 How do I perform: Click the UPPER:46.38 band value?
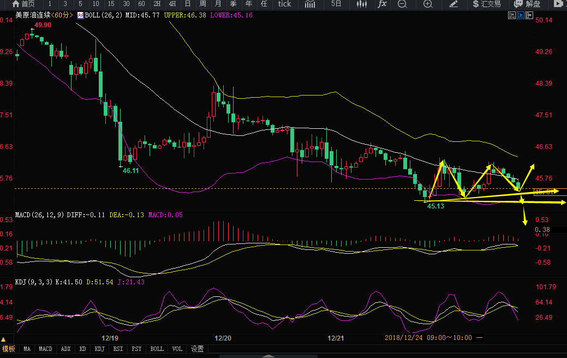point(185,15)
